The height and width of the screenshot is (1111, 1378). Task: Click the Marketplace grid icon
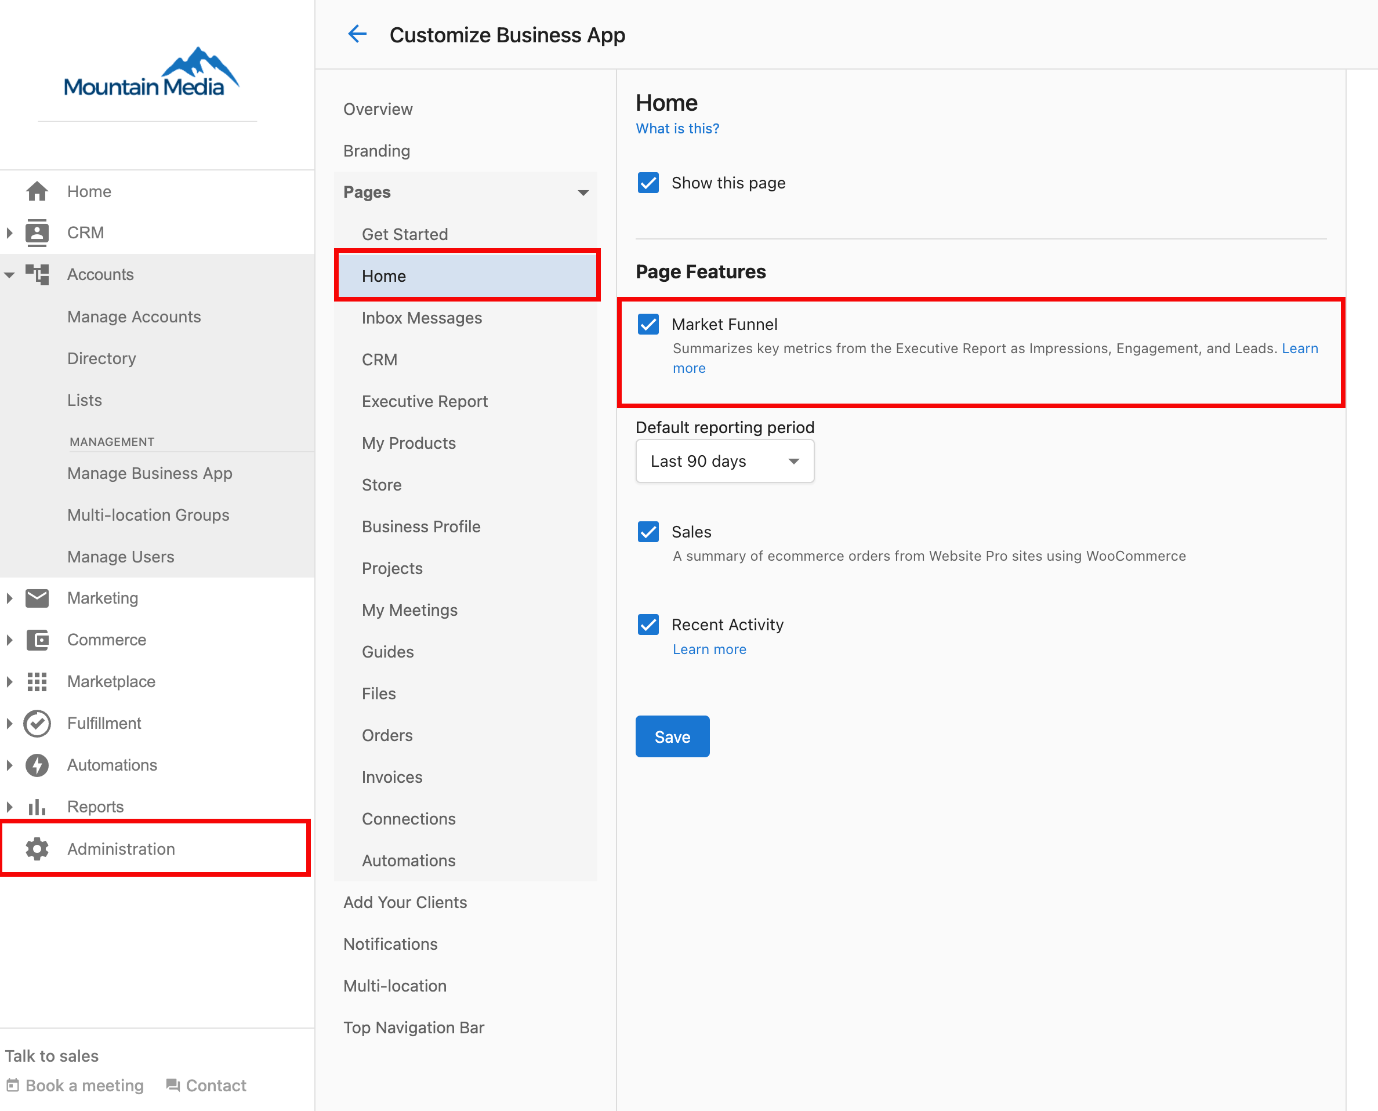37,681
